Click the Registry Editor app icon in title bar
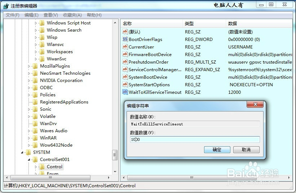The height and width of the screenshot is (193, 296). coord(6,6)
